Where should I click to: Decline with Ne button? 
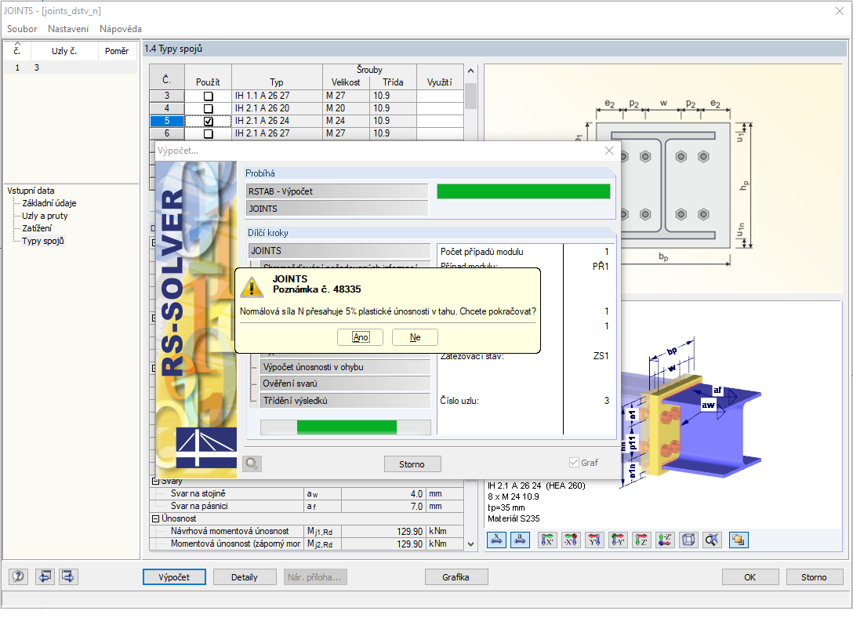click(x=415, y=337)
